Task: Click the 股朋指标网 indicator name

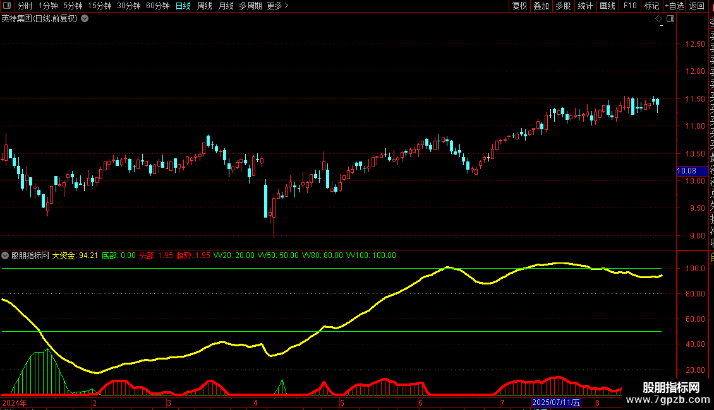Action: 30,255
